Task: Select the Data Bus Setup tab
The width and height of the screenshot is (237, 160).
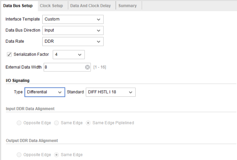Action: (18, 6)
